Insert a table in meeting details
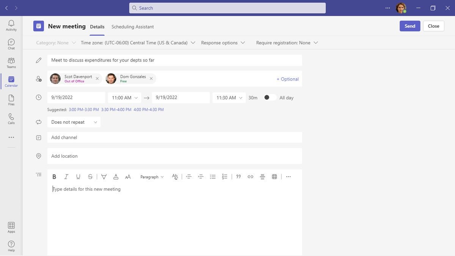The height and width of the screenshot is (256, 455). tap(275, 177)
